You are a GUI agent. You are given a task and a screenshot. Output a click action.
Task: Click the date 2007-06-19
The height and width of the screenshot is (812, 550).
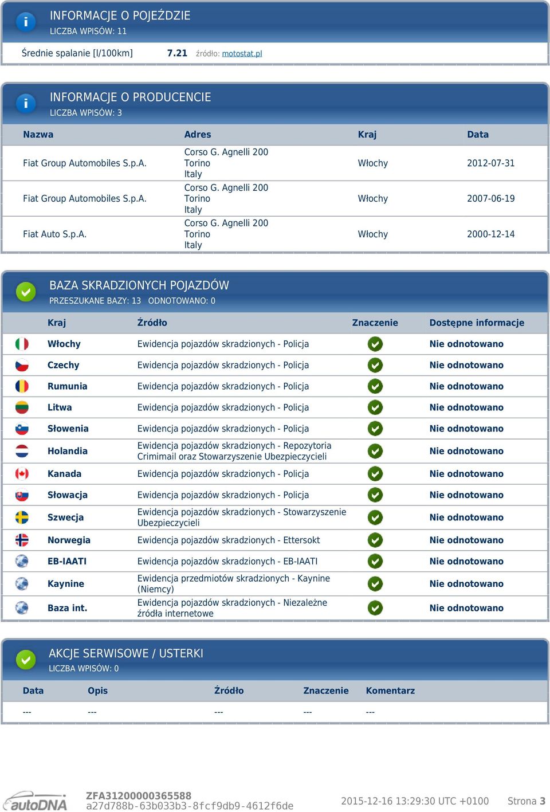click(x=491, y=199)
